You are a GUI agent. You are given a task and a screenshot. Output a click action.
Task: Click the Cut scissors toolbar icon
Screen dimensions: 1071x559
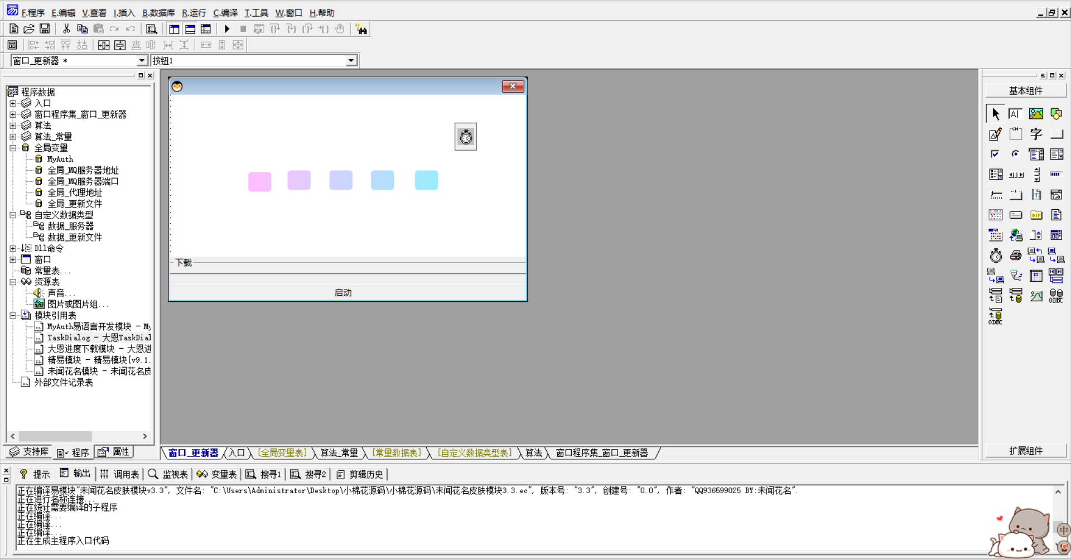(x=66, y=29)
